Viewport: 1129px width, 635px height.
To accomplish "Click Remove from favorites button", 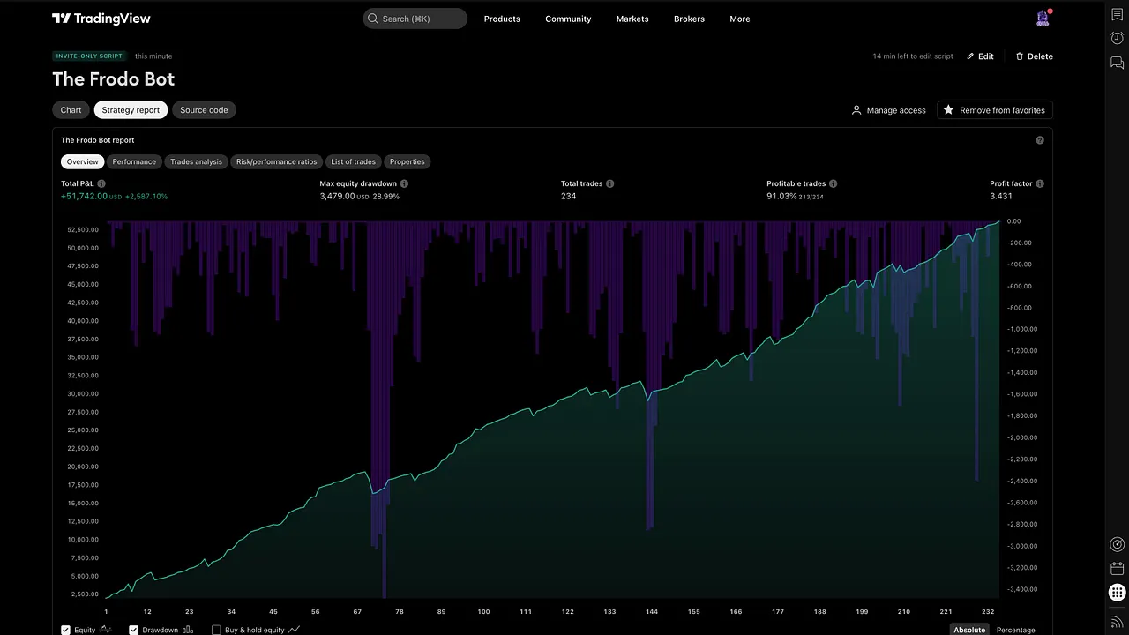I will [994, 110].
